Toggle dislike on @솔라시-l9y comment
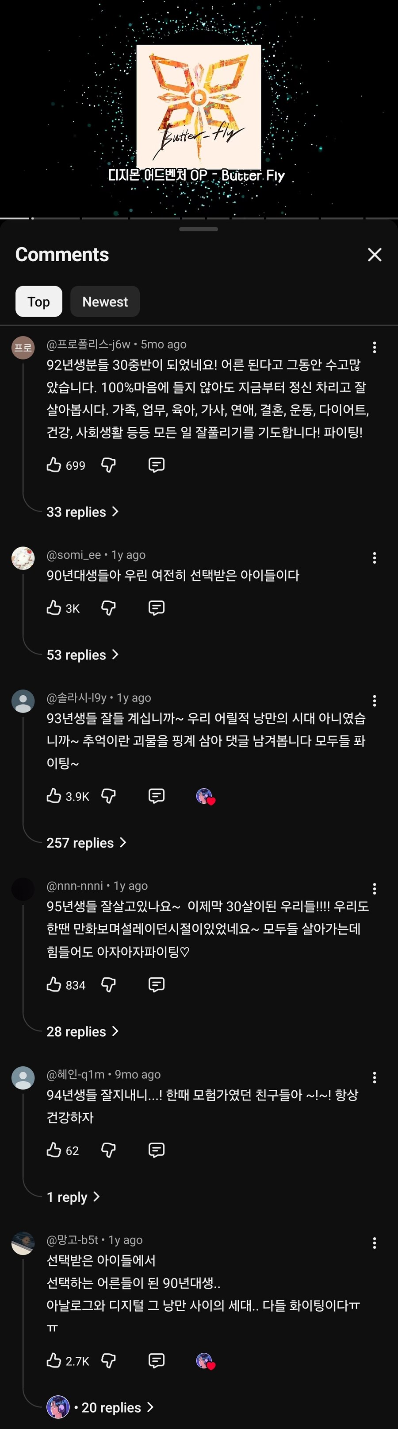 [x=109, y=796]
